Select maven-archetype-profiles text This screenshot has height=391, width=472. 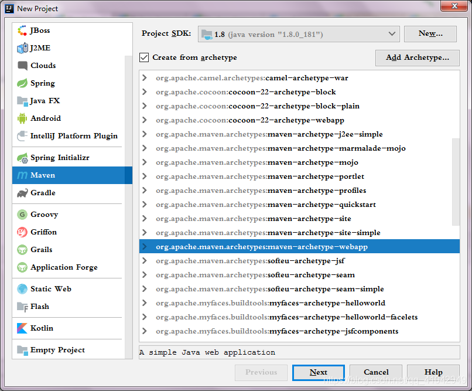[317, 191]
